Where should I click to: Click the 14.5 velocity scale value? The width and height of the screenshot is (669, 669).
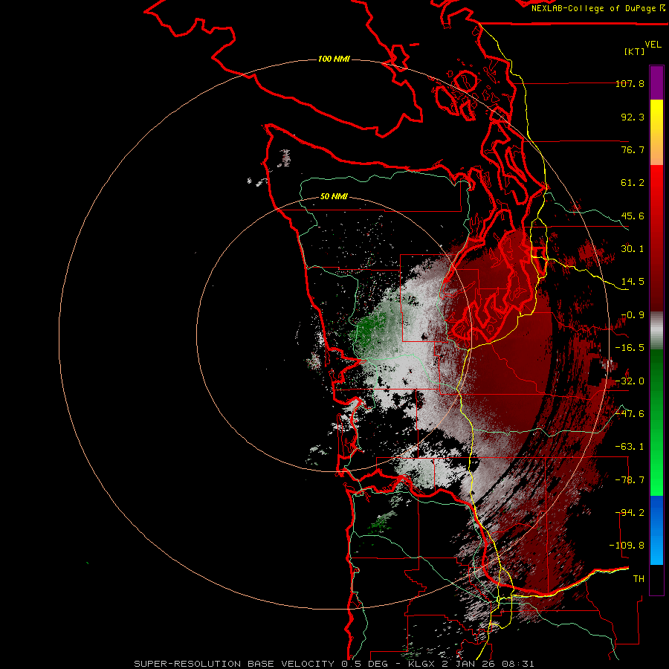coord(633,282)
